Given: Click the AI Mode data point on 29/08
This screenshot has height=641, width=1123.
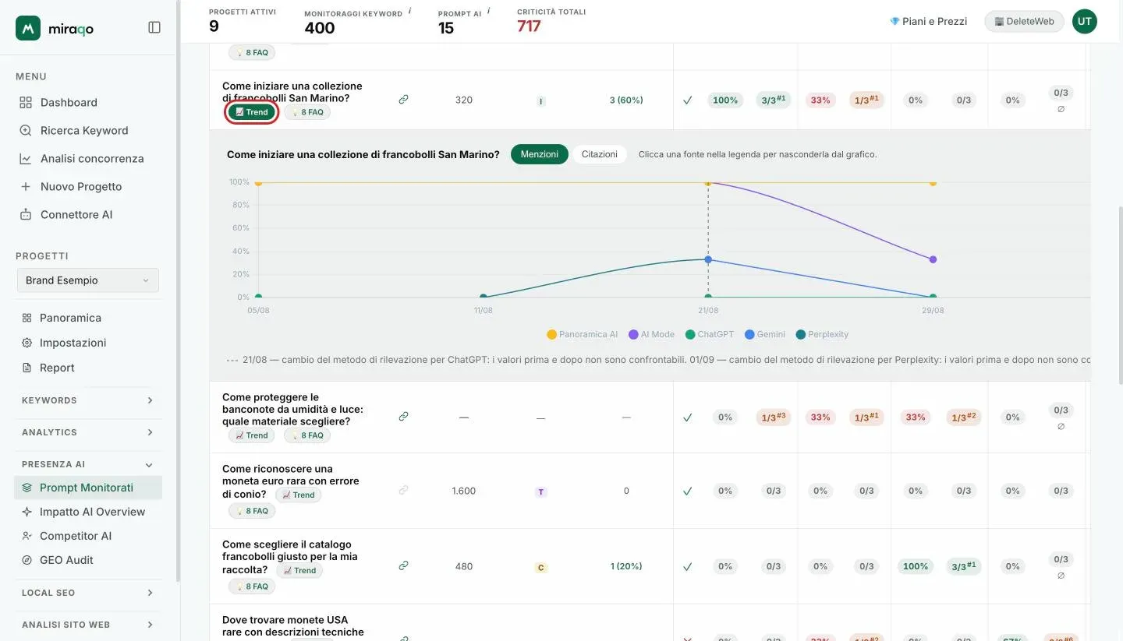Looking at the screenshot, I should (x=933, y=259).
